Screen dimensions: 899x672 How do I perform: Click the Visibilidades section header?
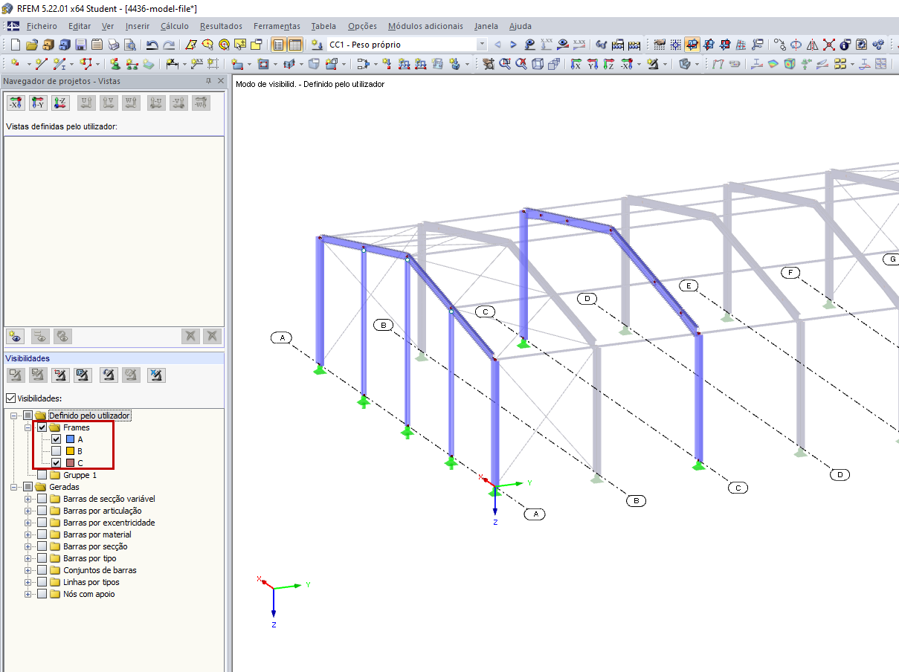point(113,358)
